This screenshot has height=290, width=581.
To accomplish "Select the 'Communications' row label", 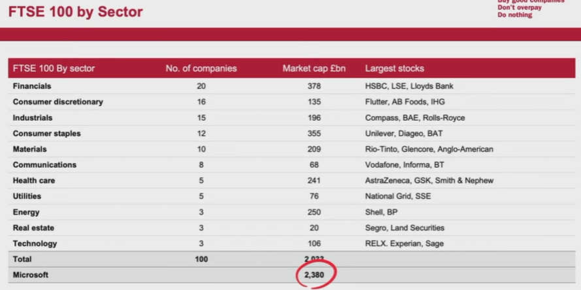I will pos(44,165).
